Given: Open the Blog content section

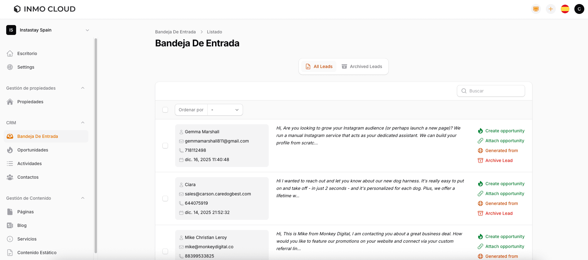Looking at the screenshot, I should tap(22, 225).
